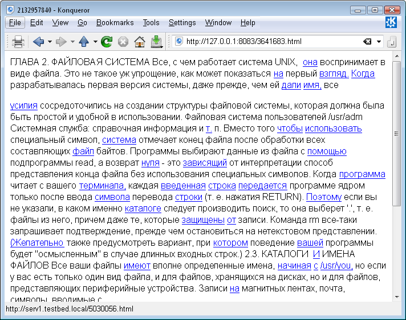Expand the URL history dropdown

click(x=379, y=42)
